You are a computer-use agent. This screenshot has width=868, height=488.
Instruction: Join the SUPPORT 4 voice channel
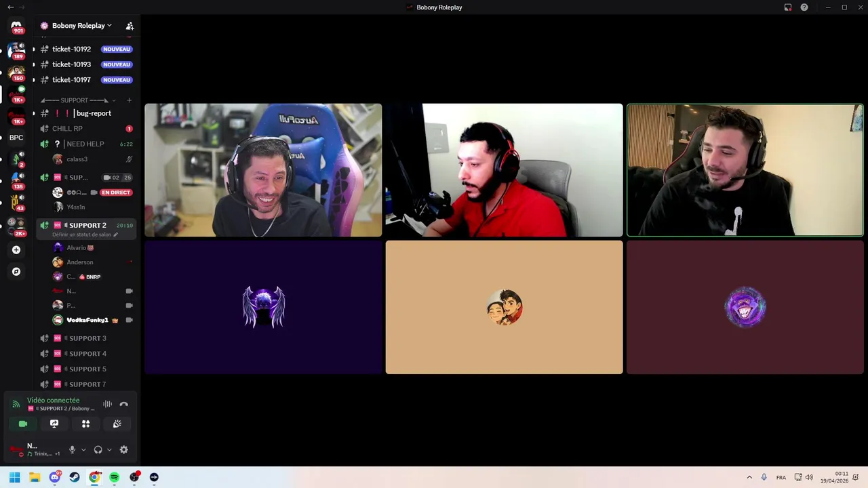click(x=86, y=354)
